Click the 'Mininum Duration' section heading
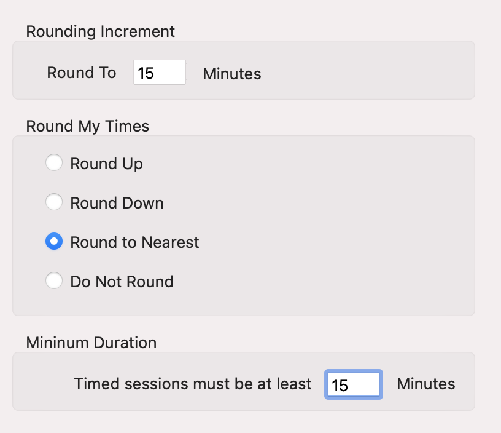501x433 pixels. click(91, 343)
